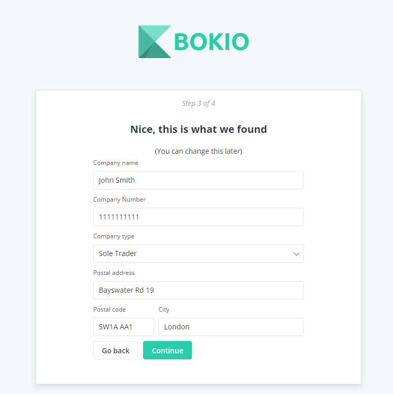Image resolution: width=393 pixels, height=394 pixels.
Task: Click the Company Number label
Action: tap(119, 200)
